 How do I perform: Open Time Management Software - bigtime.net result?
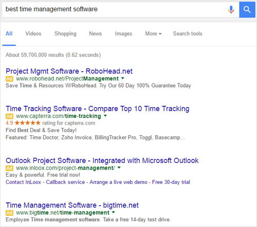tap(72, 205)
